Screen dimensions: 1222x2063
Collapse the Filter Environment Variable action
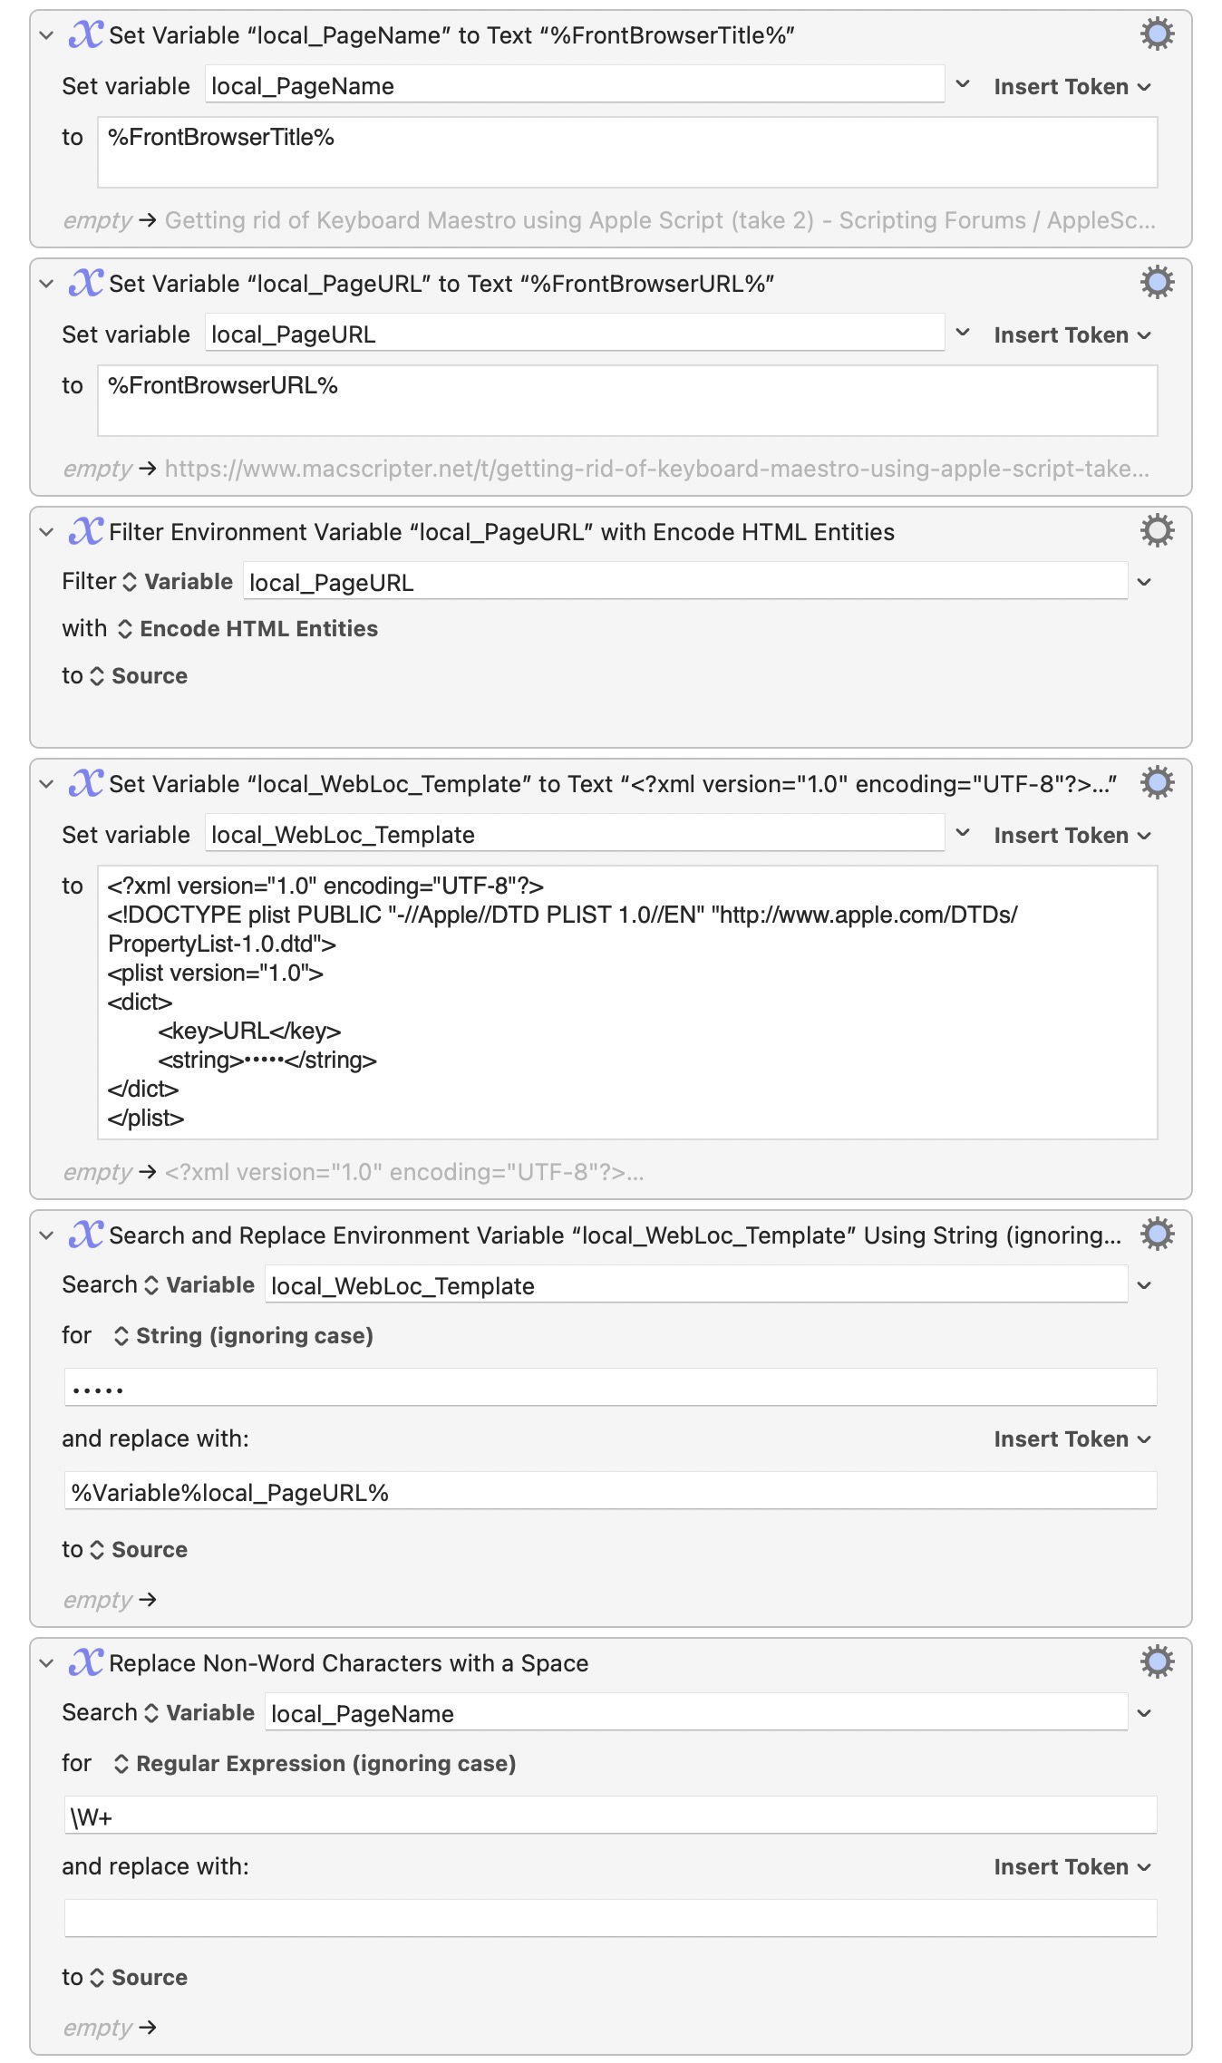[x=46, y=532]
